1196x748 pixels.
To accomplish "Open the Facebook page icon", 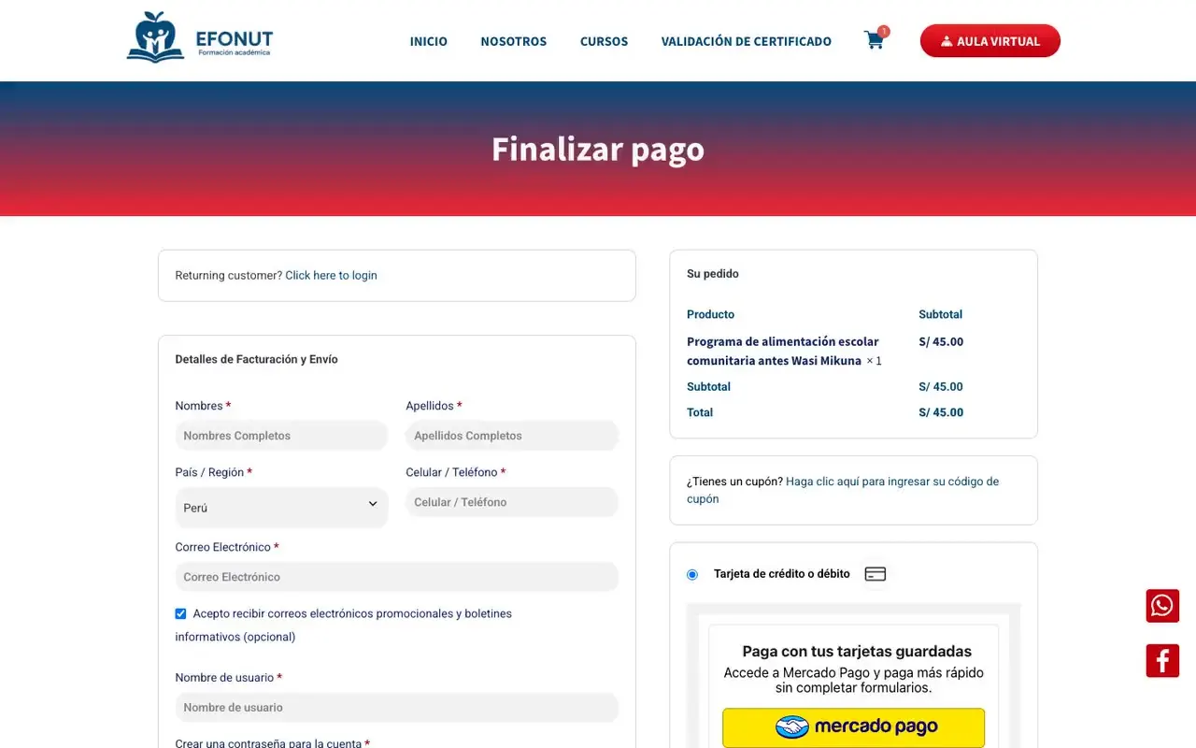I will click(x=1162, y=661).
